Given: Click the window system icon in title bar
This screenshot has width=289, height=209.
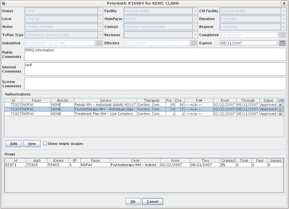Looking at the screenshot, I should click(4, 3).
